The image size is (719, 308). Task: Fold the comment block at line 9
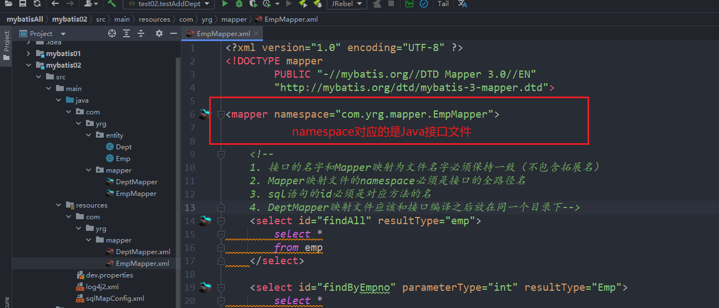tap(221, 154)
